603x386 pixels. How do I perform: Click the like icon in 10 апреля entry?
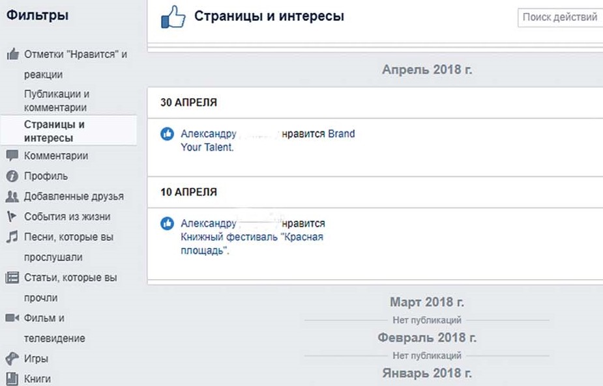tap(168, 224)
